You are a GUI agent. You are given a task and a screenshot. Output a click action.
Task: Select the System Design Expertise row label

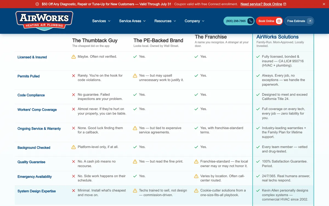(36, 191)
